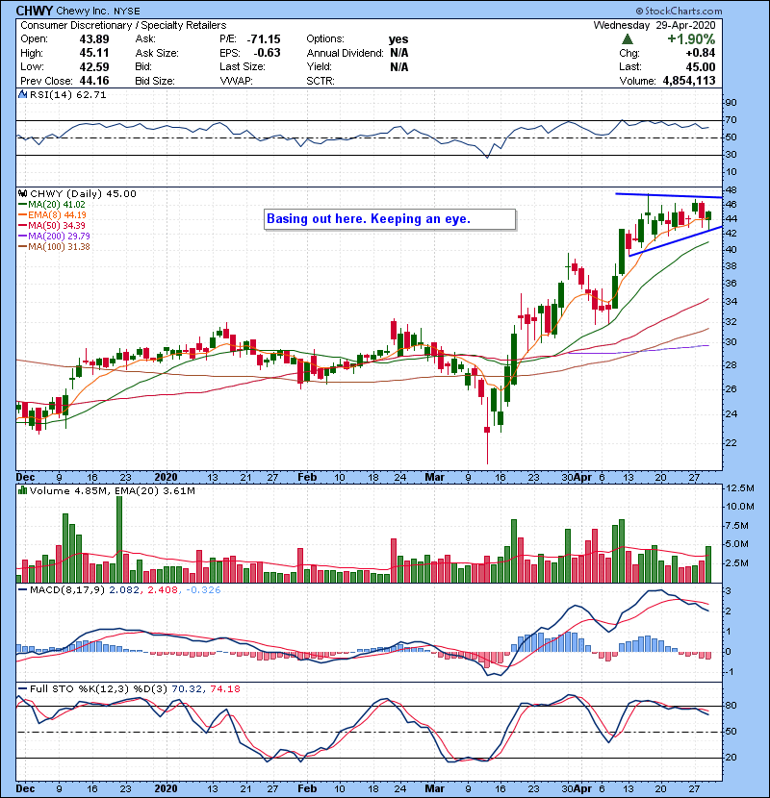Click the Yield label
This screenshot has width=770, height=798.
click(319, 66)
